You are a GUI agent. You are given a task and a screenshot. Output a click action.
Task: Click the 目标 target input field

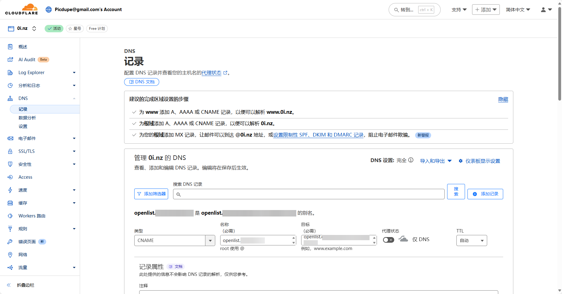pos(339,240)
